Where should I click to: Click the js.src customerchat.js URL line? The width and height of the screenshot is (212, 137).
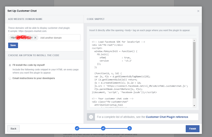(x=141, y=86)
